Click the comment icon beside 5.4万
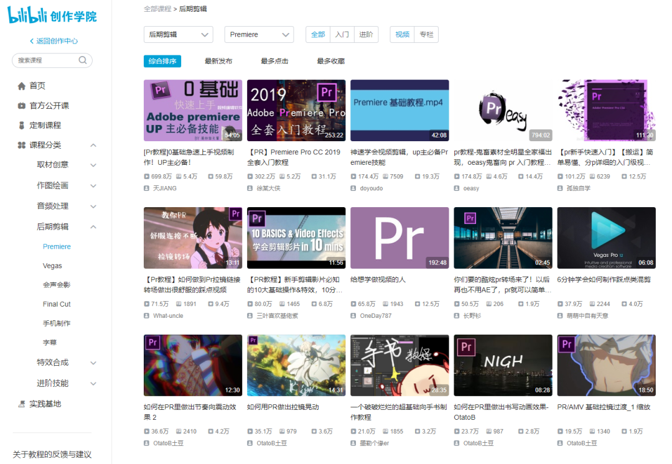Viewport: 672px width, 464px height. pyautogui.click(x=179, y=177)
